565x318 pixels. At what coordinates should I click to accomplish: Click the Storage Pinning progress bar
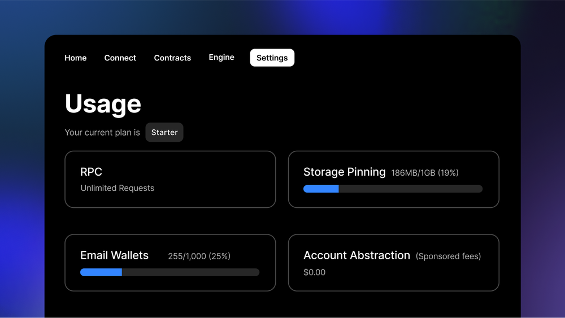coord(393,189)
